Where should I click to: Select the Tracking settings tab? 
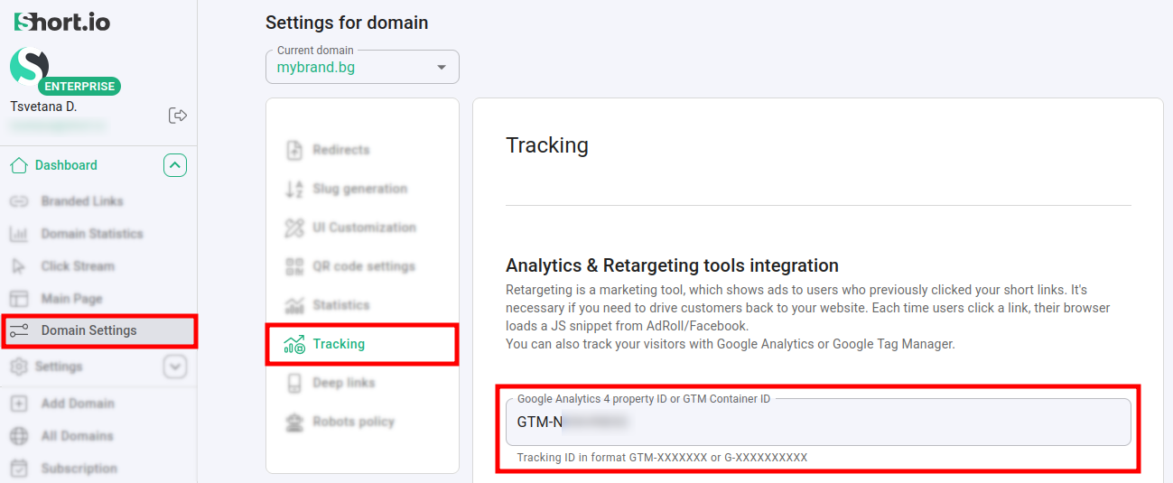pyautogui.click(x=339, y=344)
